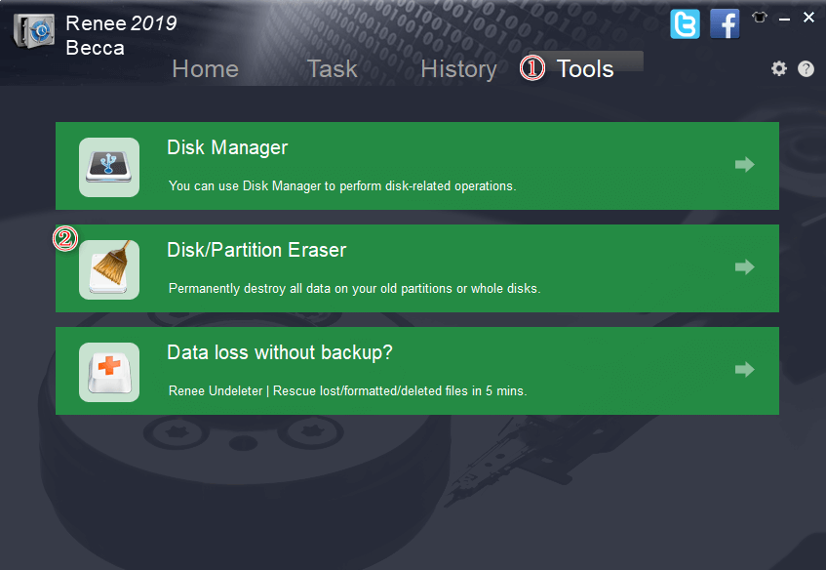Select the Tools tab
This screenshot has width=826, height=570.
585,69
